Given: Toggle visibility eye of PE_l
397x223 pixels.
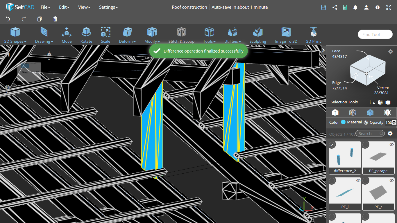Looking at the screenshot, I should point(358,180).
